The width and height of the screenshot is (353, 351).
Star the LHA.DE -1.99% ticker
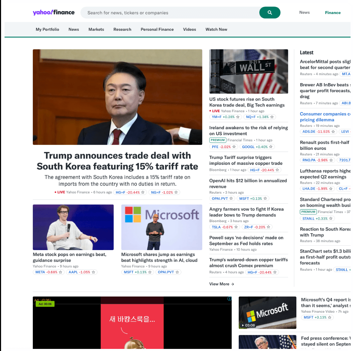(x=331, y=189)
